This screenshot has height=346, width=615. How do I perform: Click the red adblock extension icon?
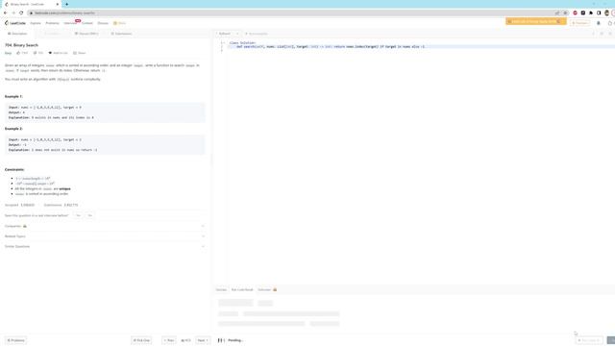click(576, 12)
